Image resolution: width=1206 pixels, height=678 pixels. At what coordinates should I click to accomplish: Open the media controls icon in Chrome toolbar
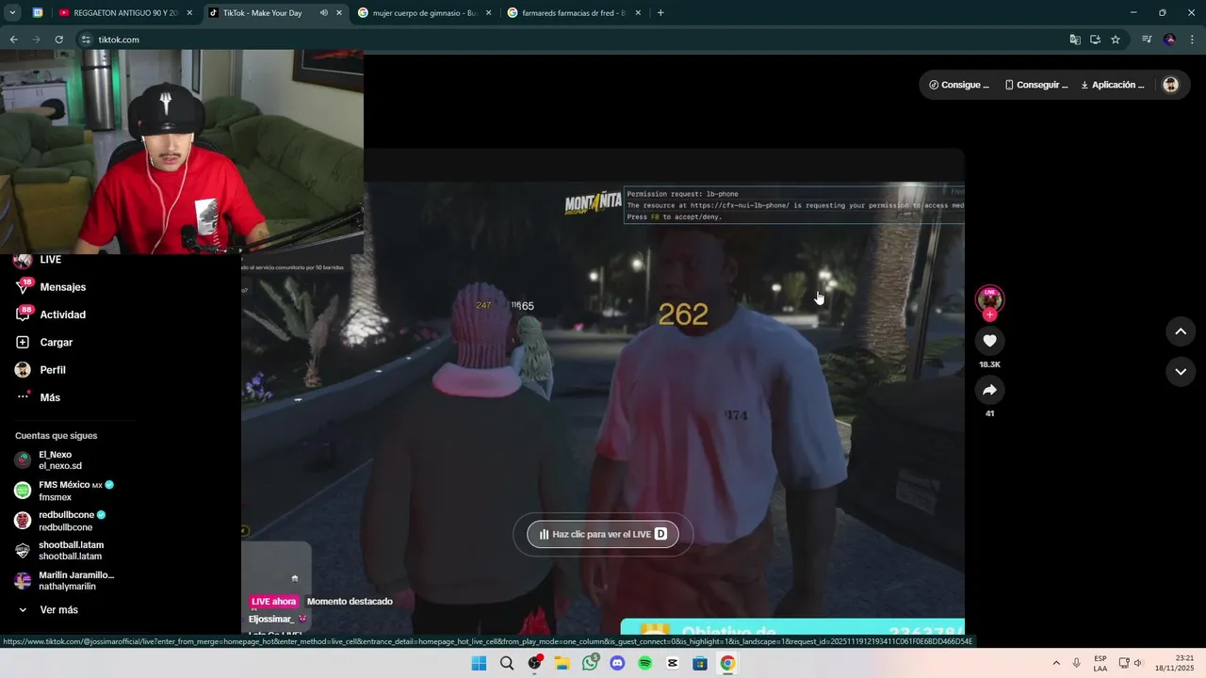click(x=1147, y=40)
